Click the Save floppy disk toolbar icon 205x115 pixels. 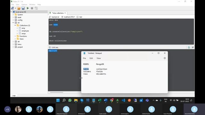pyautogui.click(x=23, y=8)
